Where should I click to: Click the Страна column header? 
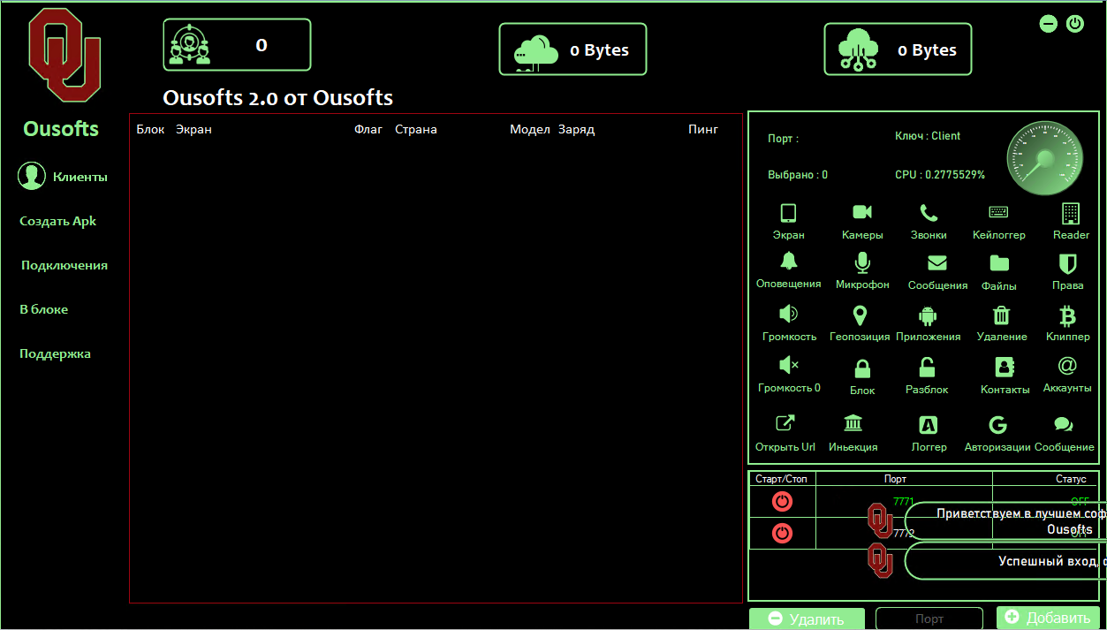[x=415, y=130]
